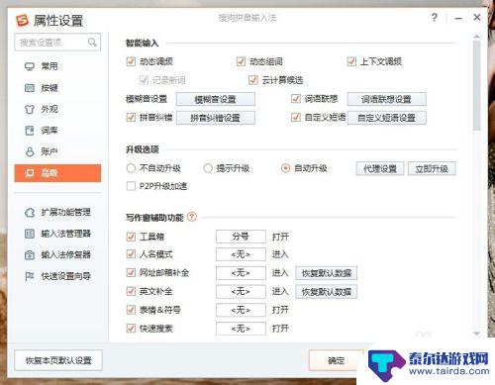Image resolution: width=495 pixels, height=385 pixels.
Task: Click the 搜索设置项 search field
Action: coord(57,43)
